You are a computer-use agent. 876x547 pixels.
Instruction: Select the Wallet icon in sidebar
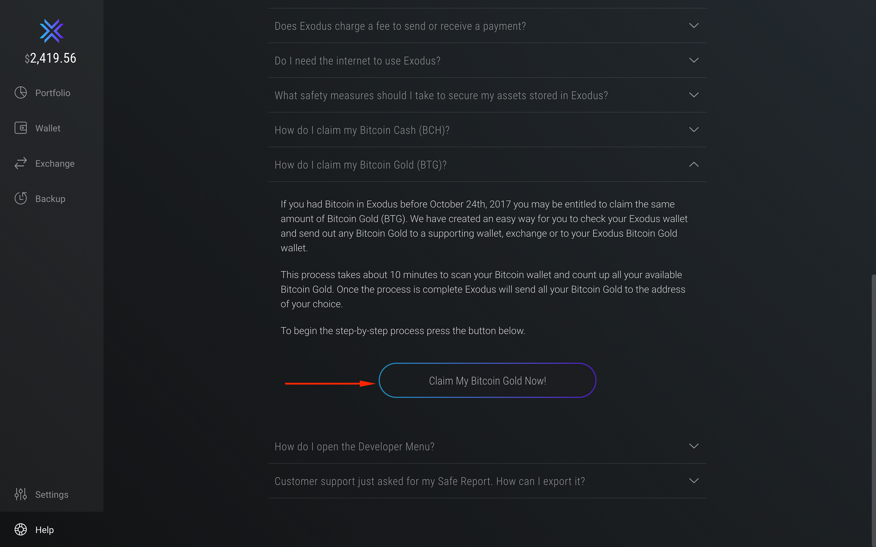[x=21, y=128]
